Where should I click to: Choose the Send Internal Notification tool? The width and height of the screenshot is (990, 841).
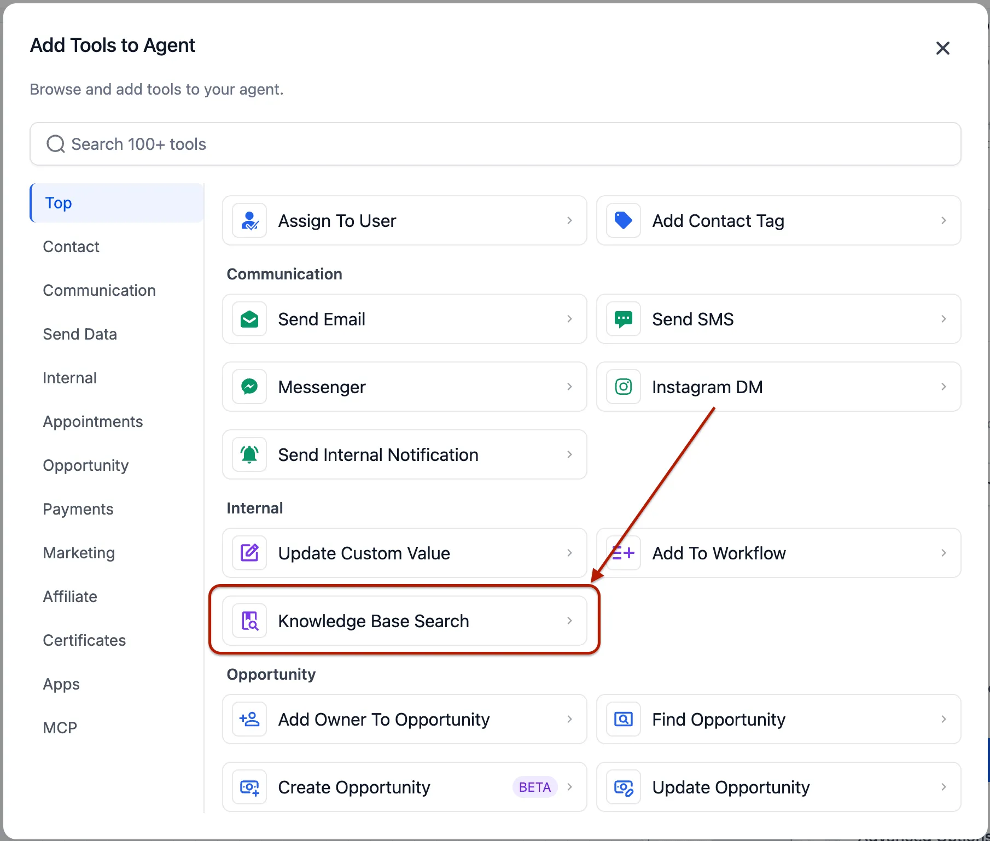405,454
